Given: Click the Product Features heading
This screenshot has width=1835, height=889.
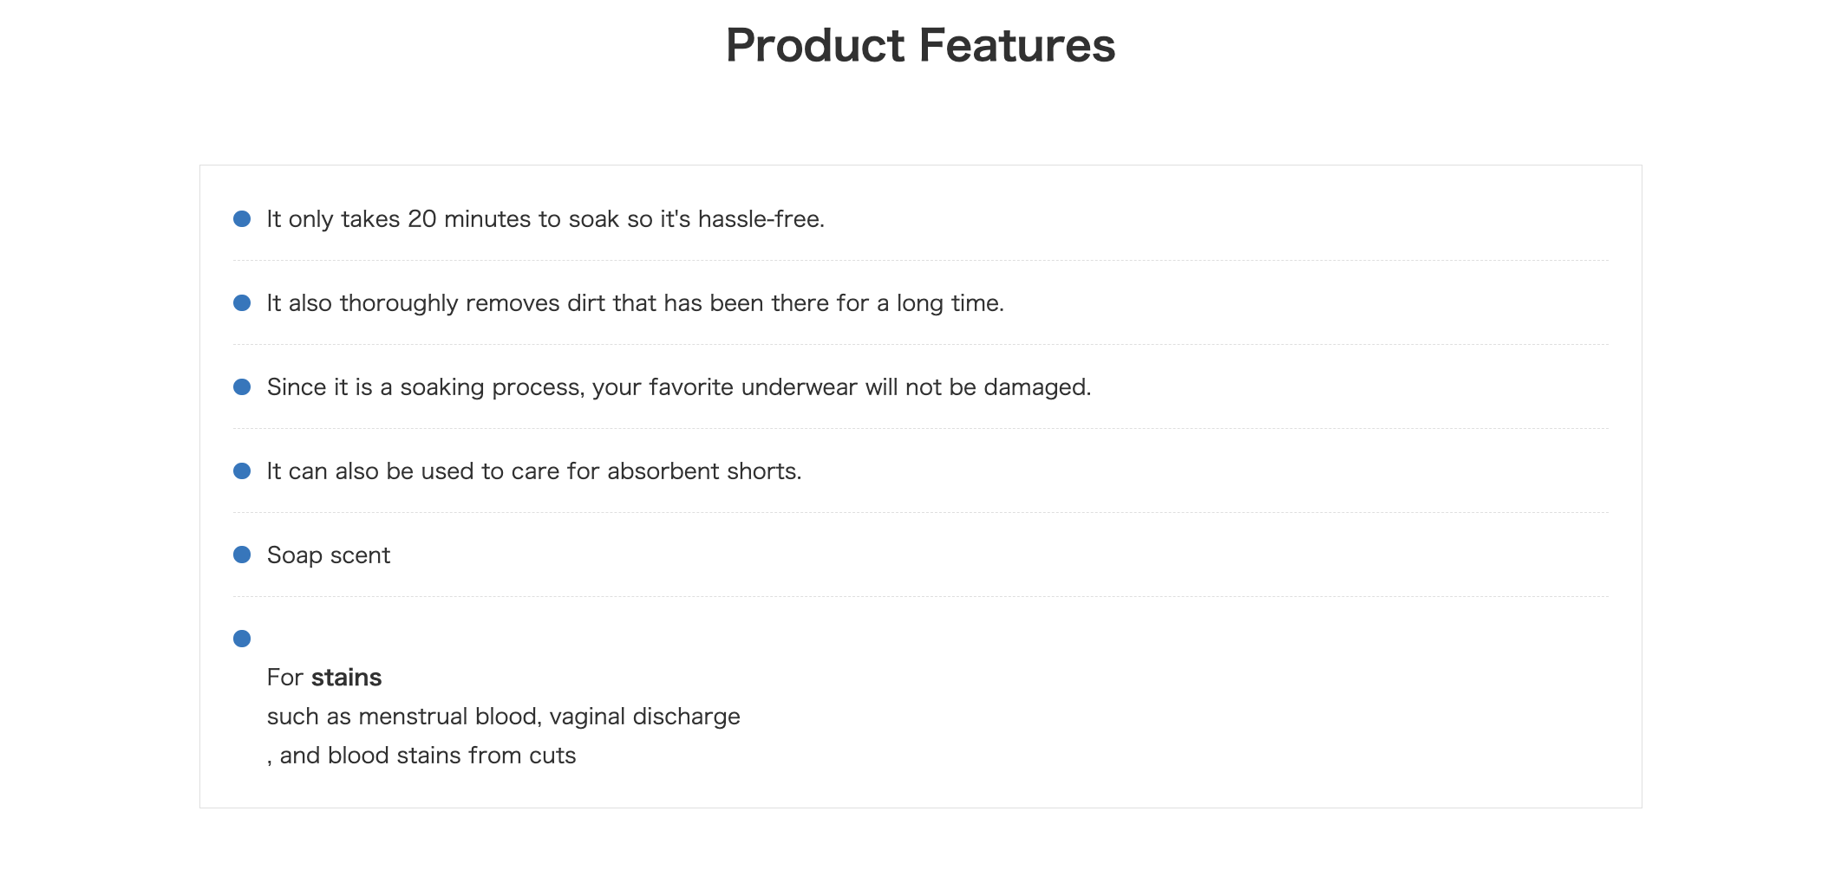Looking at the screenshot, I should point(920,46).
